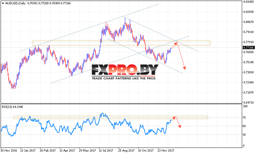This screenshot has width=255, height=154.
Task: Click the RSI scale value 100
Action: 245,106
